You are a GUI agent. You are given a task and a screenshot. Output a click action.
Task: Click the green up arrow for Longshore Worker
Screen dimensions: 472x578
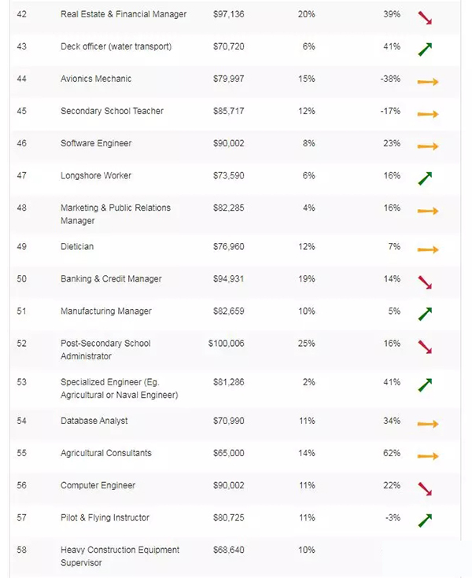point(425,179)
